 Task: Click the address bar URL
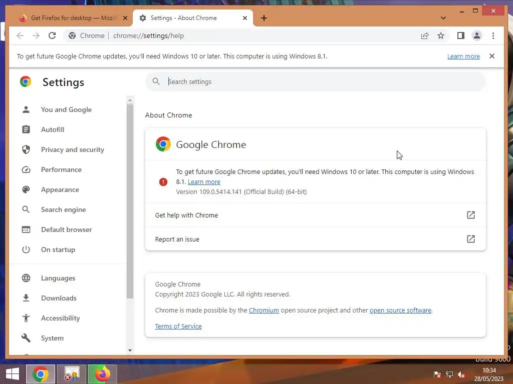coord(148,35)
